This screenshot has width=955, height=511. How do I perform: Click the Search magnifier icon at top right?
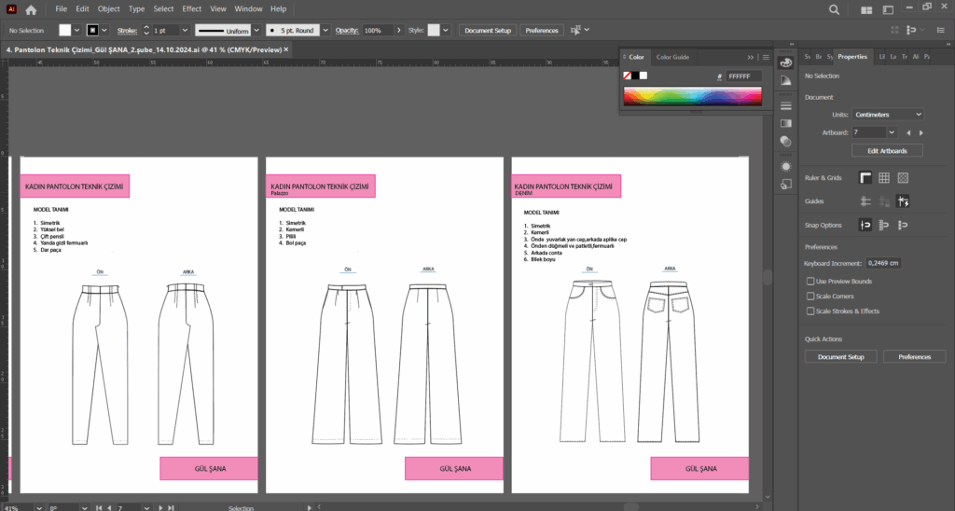(834, 9)
